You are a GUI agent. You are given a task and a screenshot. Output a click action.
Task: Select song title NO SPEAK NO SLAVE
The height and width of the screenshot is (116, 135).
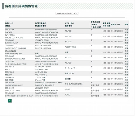[14, 85]
